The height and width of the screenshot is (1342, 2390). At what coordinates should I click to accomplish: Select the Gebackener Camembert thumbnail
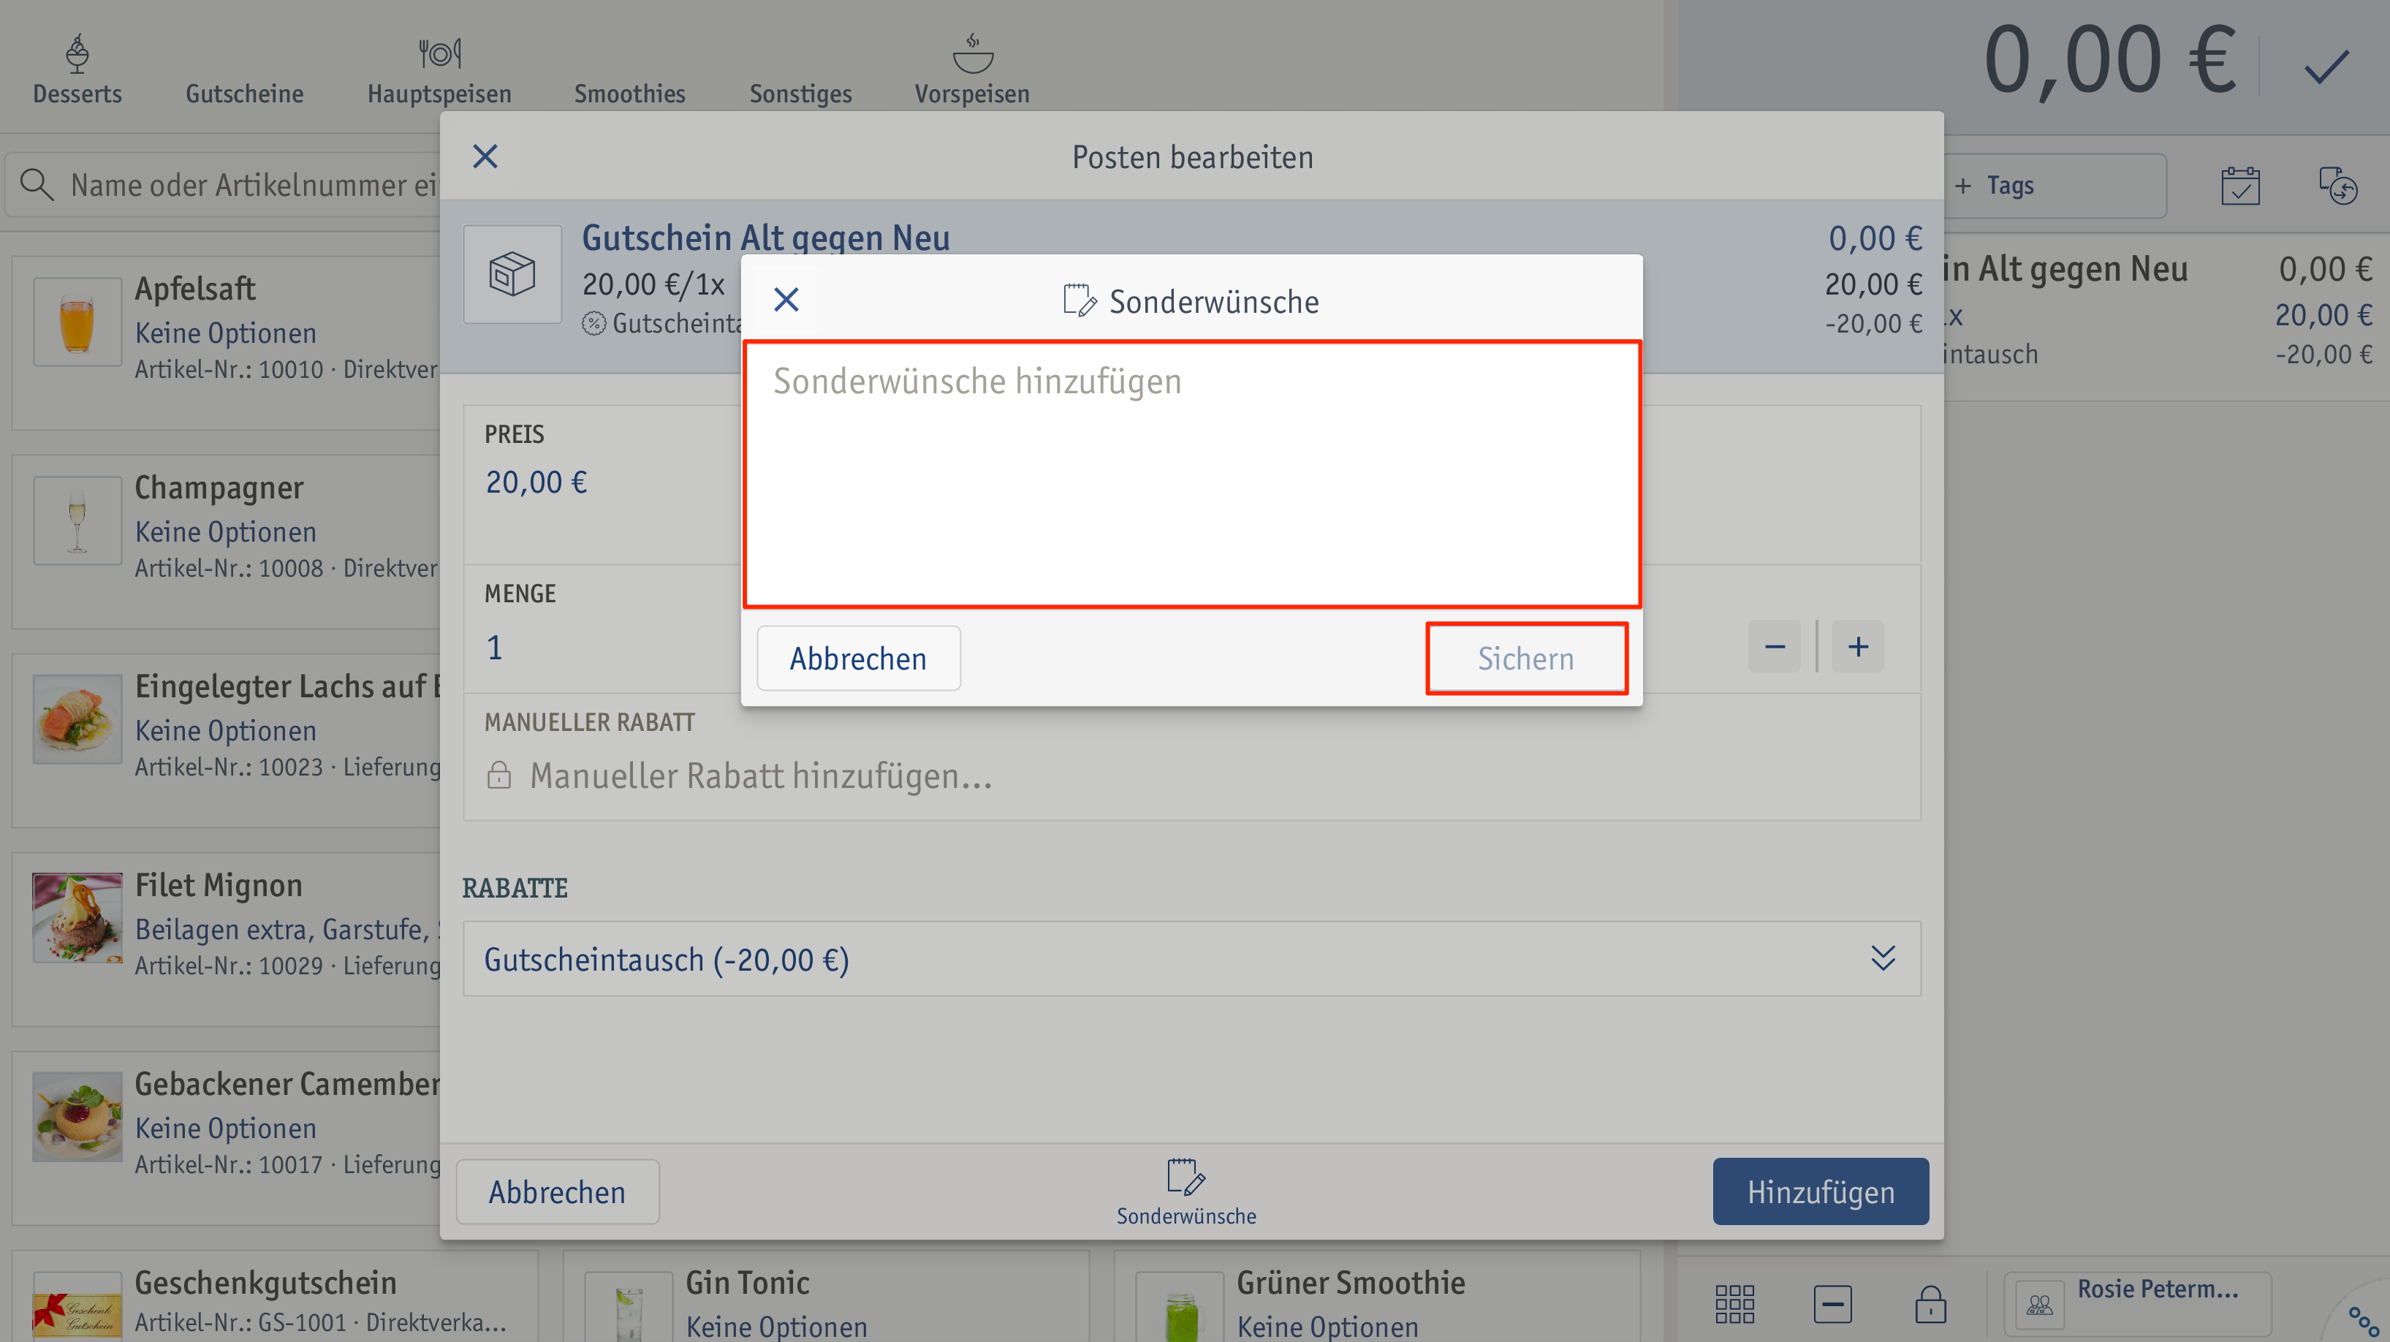click(x=77, y=1116)
